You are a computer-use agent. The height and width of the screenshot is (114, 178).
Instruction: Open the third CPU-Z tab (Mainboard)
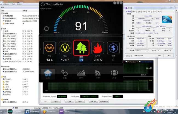(x=139, y=11)
